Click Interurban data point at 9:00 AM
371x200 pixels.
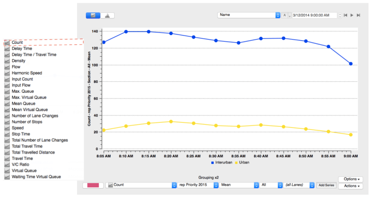[x=351, y=64]
